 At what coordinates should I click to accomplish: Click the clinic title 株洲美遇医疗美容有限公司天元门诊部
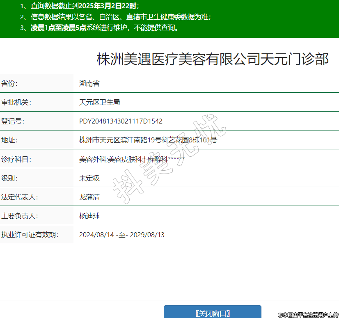213,59
